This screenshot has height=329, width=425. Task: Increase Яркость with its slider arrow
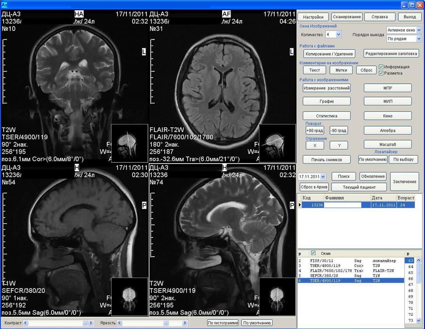tap(185, 323)
